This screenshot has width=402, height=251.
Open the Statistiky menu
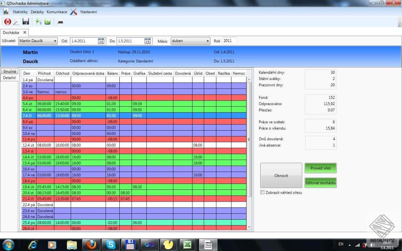click(x=20, y=12)
